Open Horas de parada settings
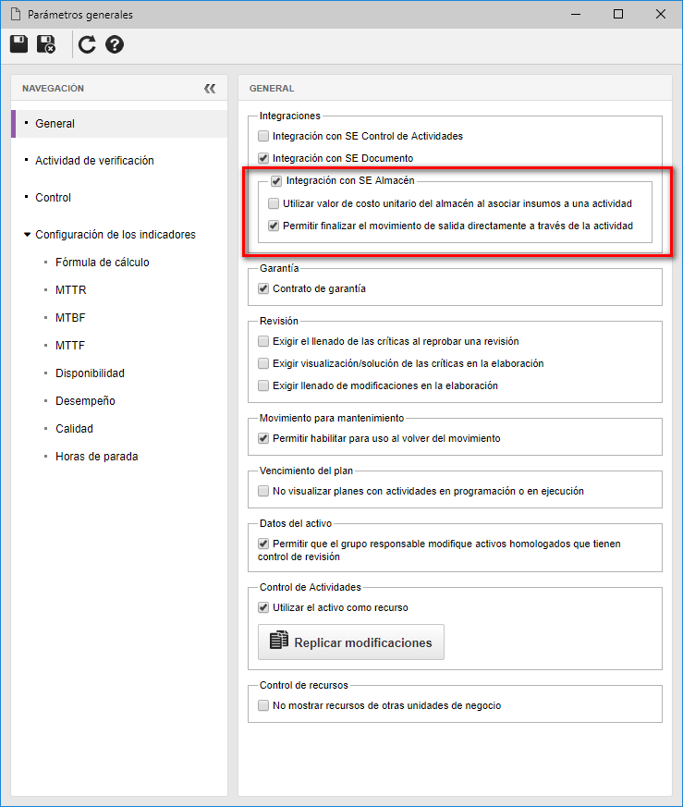This screenshot has height=807, width=683. [x=96, y=457]
